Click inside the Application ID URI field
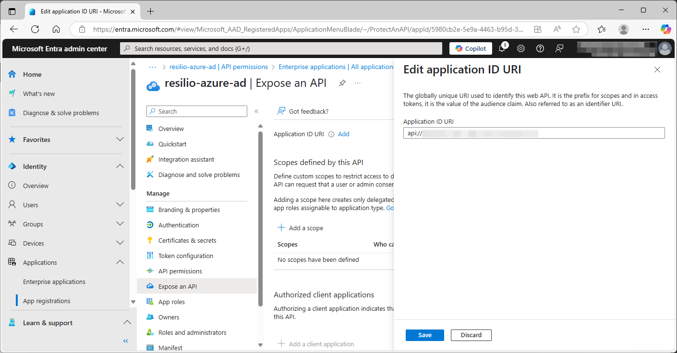This screenshot has width=677, height=353. (533, 133)
